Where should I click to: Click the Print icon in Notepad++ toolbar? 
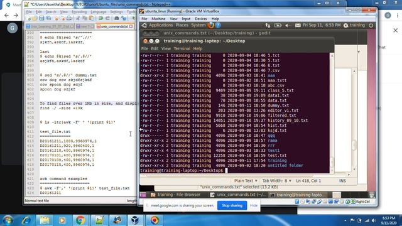point(69,18)
